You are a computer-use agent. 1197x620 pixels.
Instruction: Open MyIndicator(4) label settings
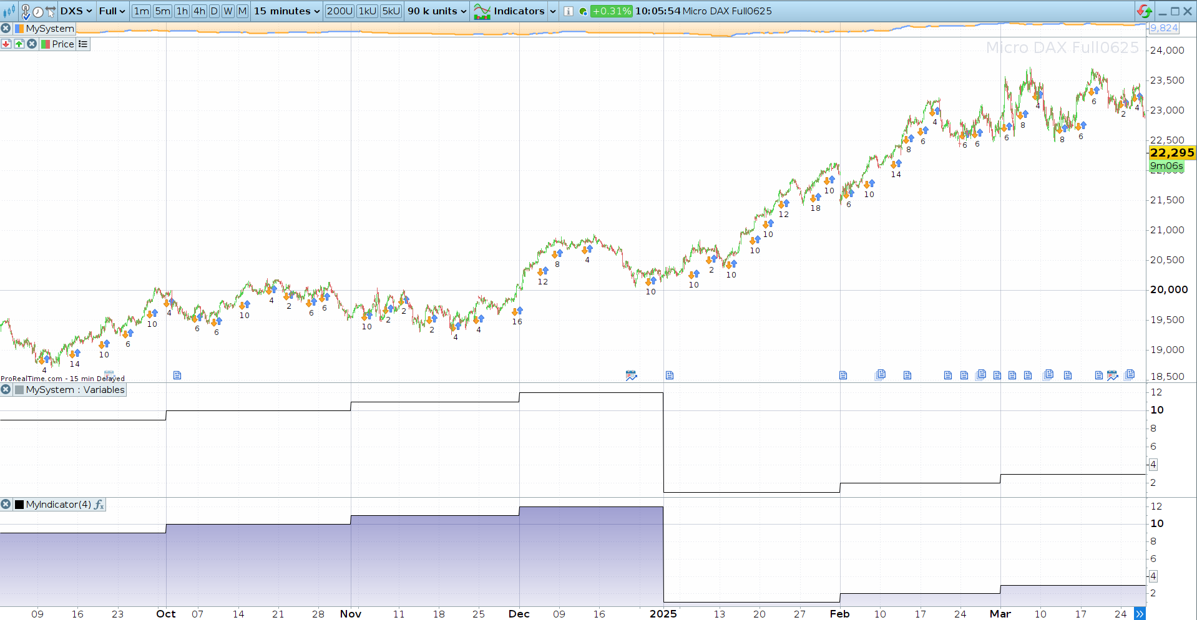click(59, 504)
